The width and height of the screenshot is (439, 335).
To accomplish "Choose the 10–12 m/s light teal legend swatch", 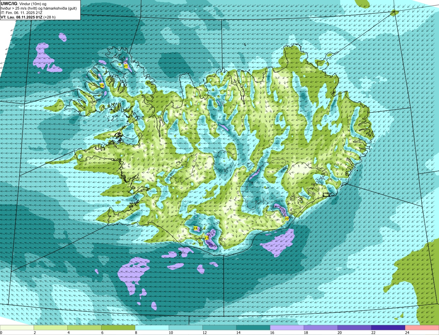I will (186, 328).
